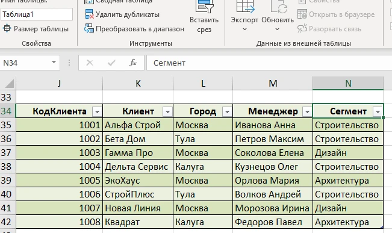This screenshot has height=233, width=392.
Task: Click cell Иванова Анна
Action: pyautogui.click(x=273, y=125)
